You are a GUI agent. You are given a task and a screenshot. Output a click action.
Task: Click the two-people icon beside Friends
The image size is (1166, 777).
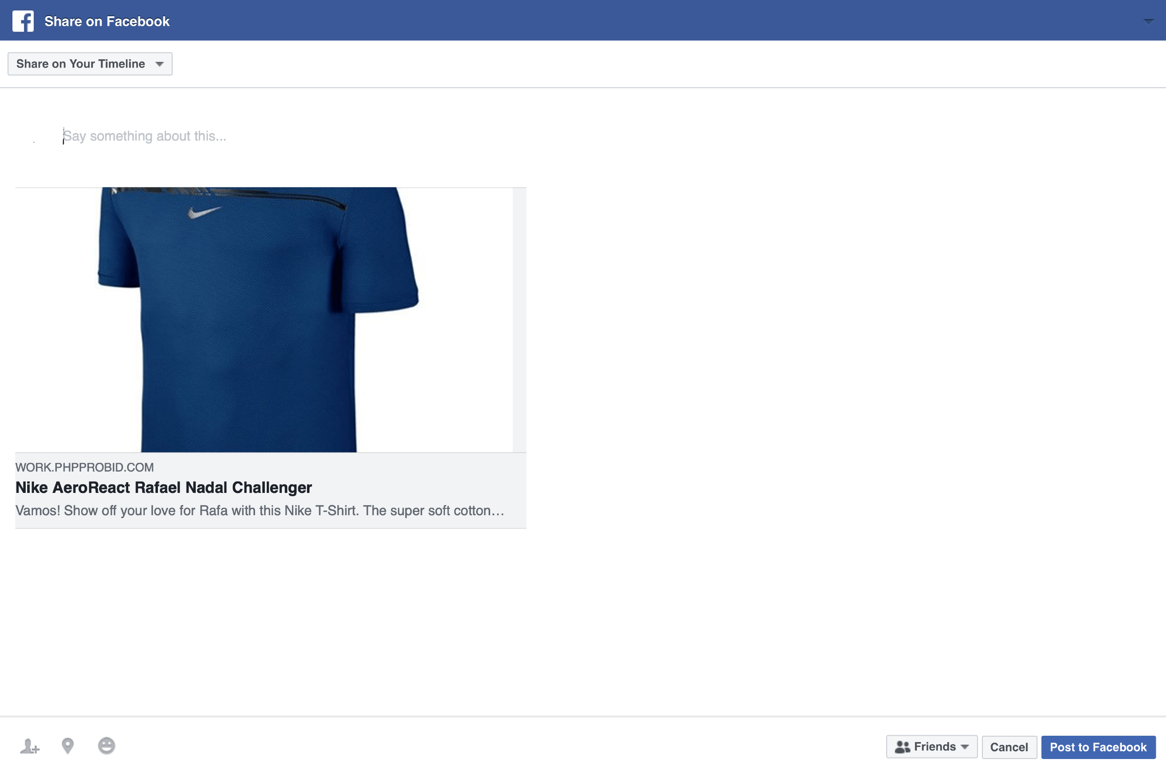tap(902, 747)
